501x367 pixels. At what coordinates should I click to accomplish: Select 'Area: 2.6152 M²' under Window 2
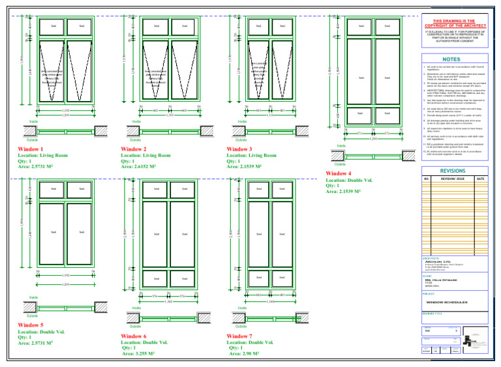coord(138,166)
